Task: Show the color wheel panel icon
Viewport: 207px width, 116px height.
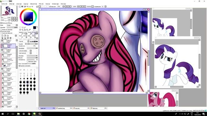Action: pos(20,6)
